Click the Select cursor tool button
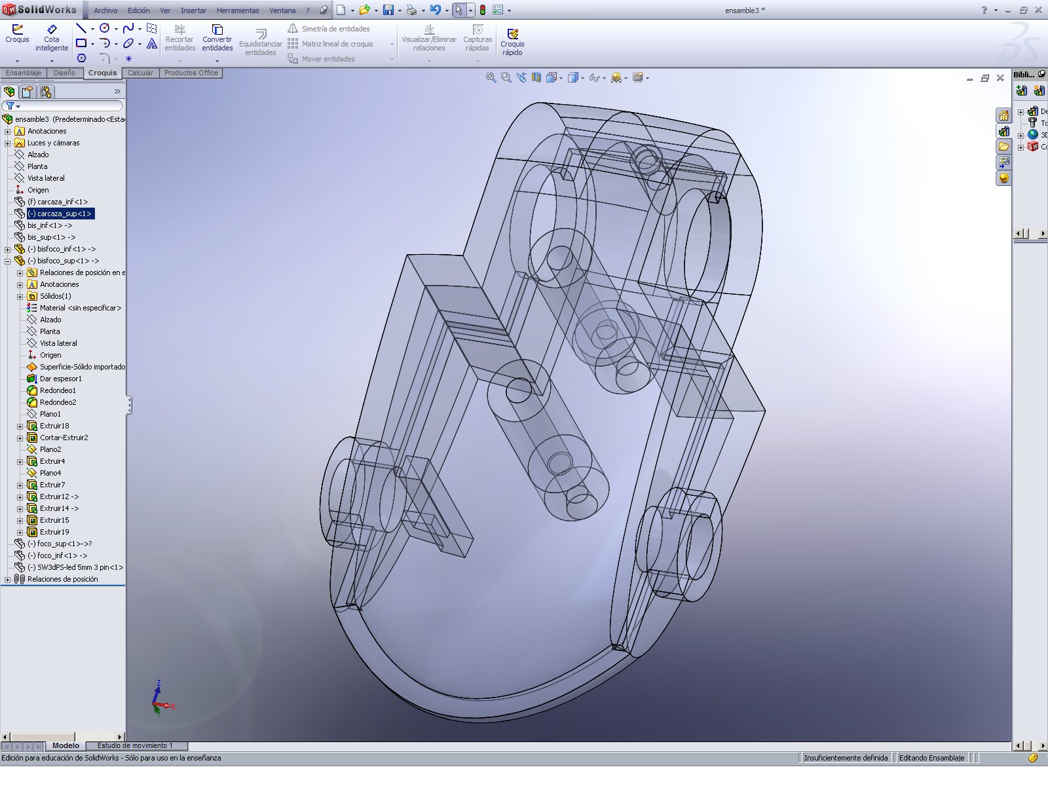Viewport: 1048px width, 786px height. click(x=458, y=10)
